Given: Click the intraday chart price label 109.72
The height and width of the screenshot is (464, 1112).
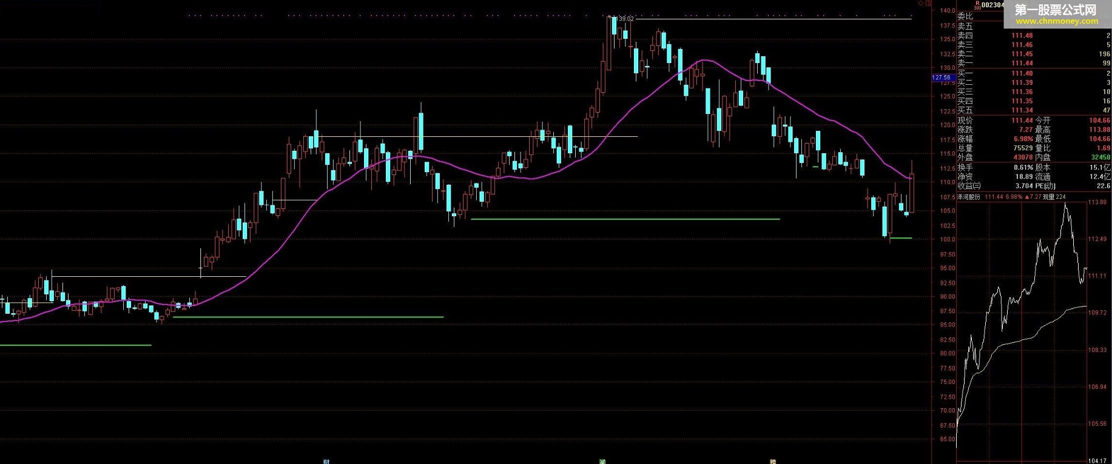Looking at the screenshot, I should pos(1097,313).
